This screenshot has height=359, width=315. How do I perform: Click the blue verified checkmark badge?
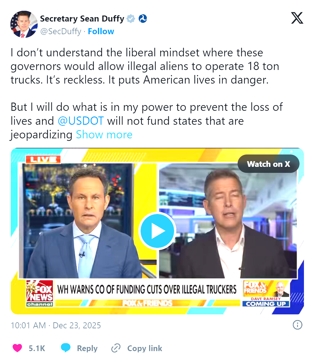click(131, 19)
